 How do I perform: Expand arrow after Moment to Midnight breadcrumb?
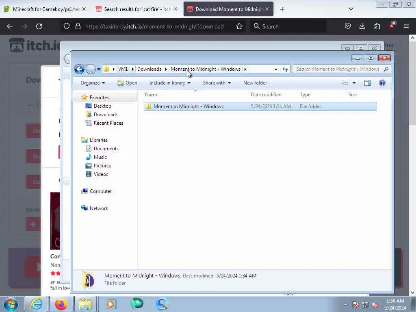[x=245, y=69]
